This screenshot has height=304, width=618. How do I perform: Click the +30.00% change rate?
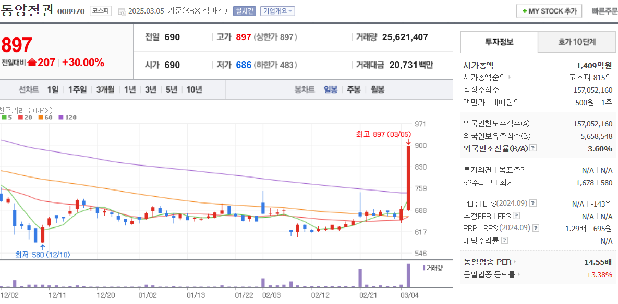point(83,62)
